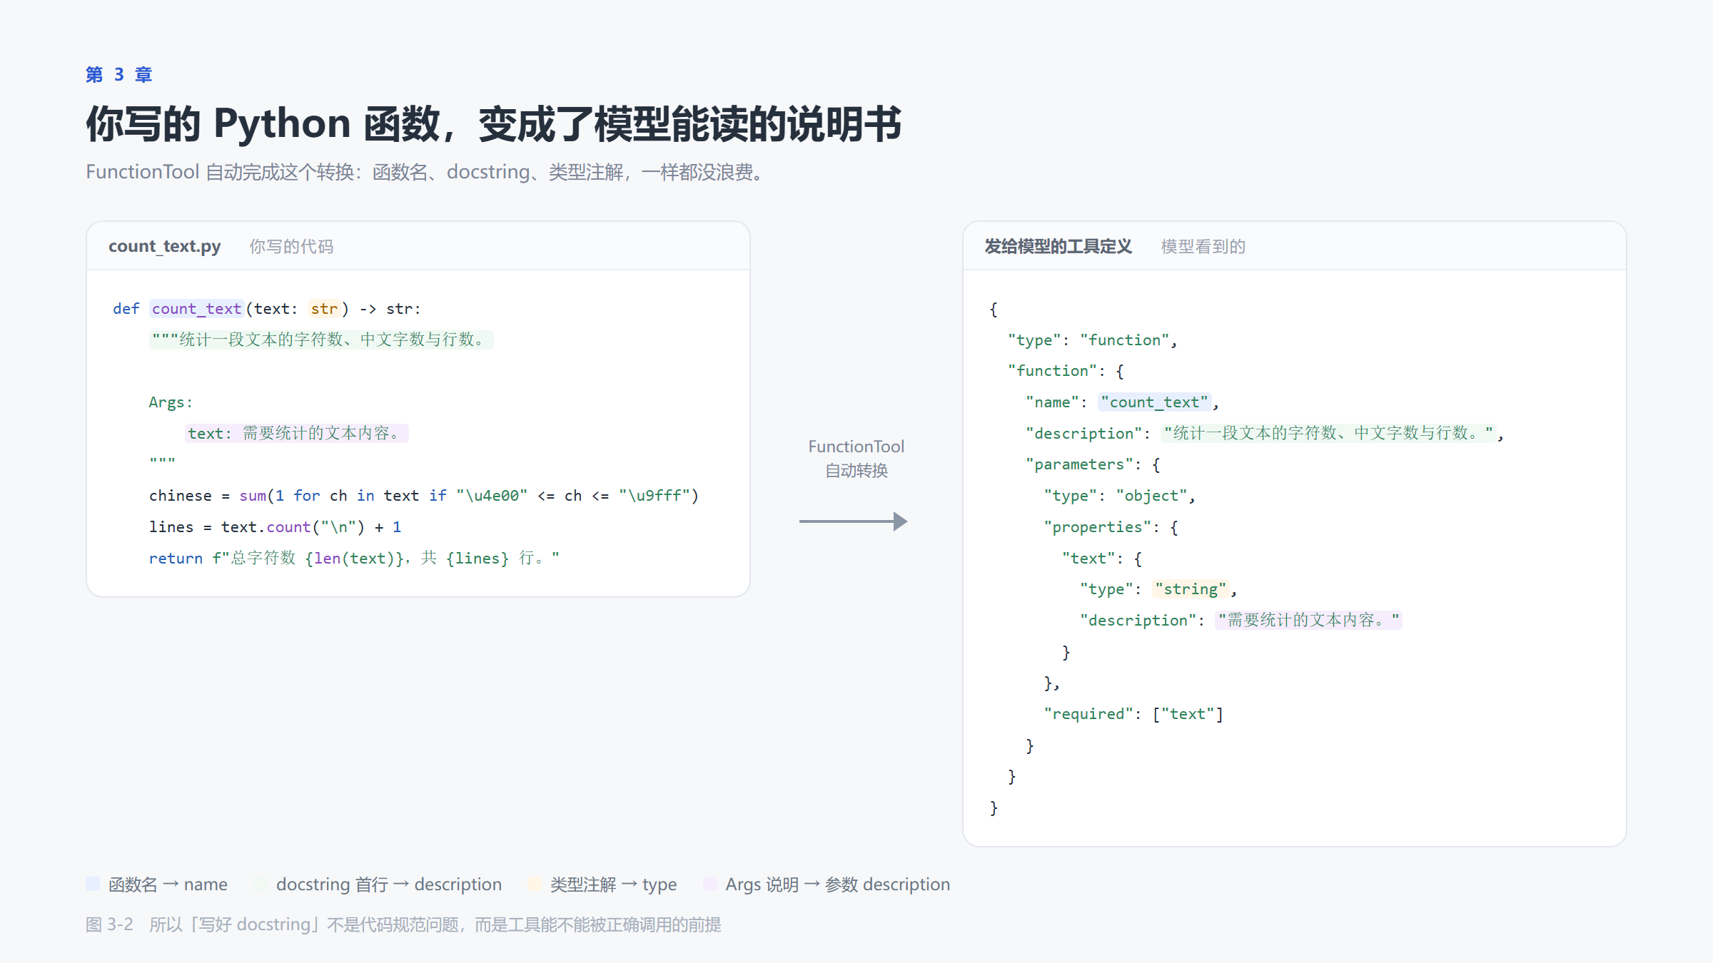Click the highlighted "需要统计的文本内容。" JSON value
The width and height of the screenshot is (1713, 963).
coord(1308,620)
